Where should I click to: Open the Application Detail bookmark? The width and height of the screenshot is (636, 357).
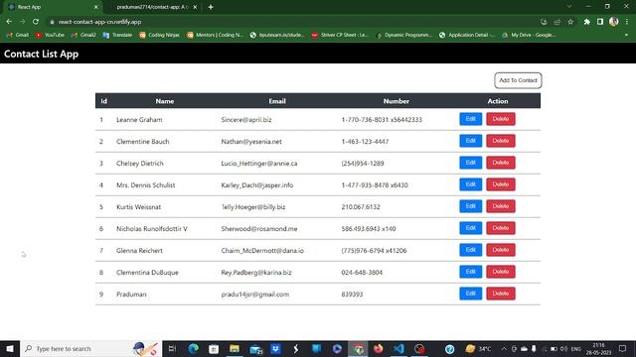467,35
